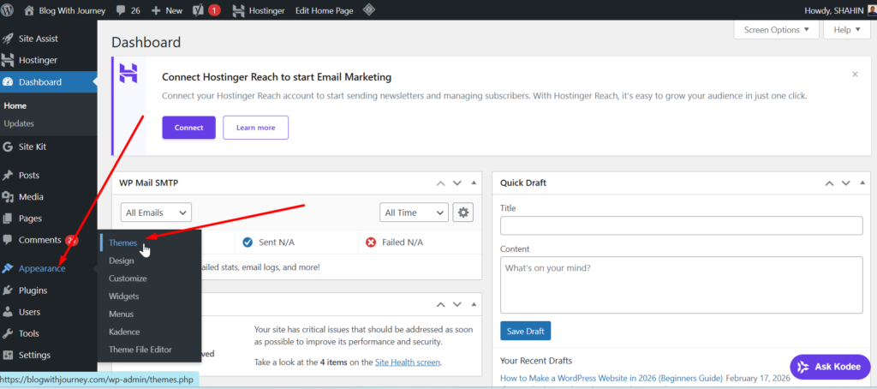The image size is (877, 389).
Task: Click the Yoast SEO icon in admin bar
Action: 198,10
